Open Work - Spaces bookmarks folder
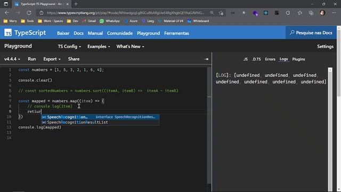This screenshot has height=192, width=341. [51, 21]
